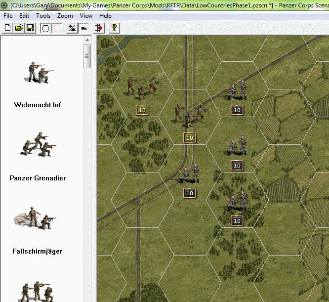Open the Edit menu

(25, 16)
